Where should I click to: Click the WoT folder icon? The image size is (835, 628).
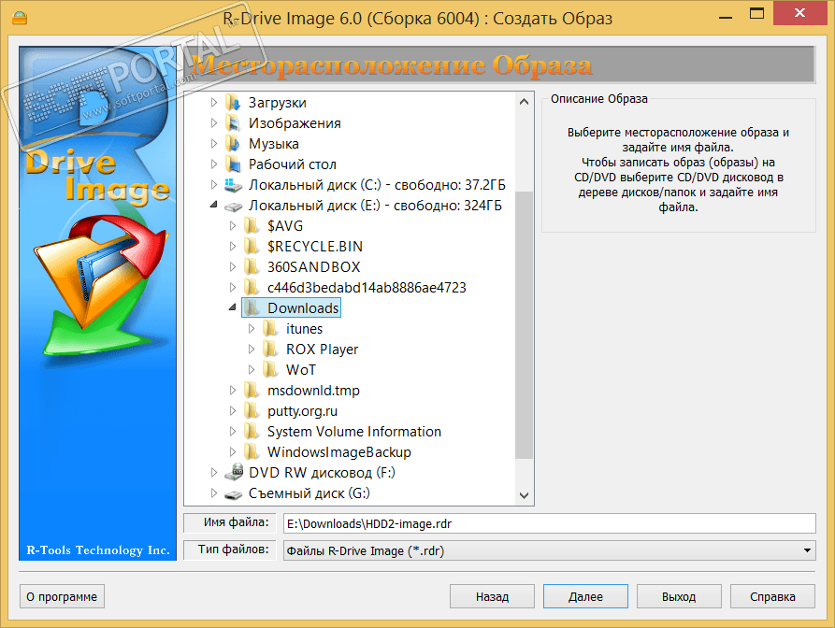[x=270, y=370]
